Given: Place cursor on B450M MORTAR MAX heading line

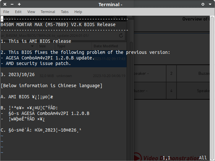Looking at the screenshot, I should point(58,24).
